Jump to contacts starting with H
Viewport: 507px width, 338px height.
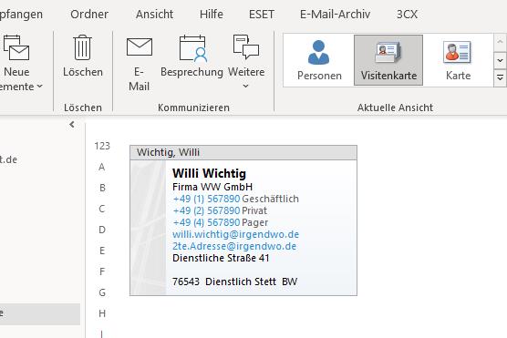tap(102, 313)
